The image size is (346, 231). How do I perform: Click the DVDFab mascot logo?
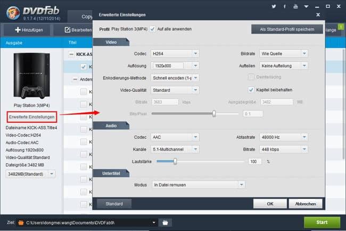[x=13, y=13]
